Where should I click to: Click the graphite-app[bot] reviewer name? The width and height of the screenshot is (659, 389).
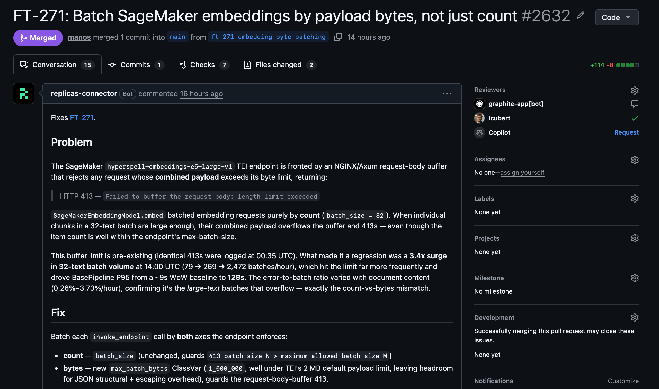(516, 104)
